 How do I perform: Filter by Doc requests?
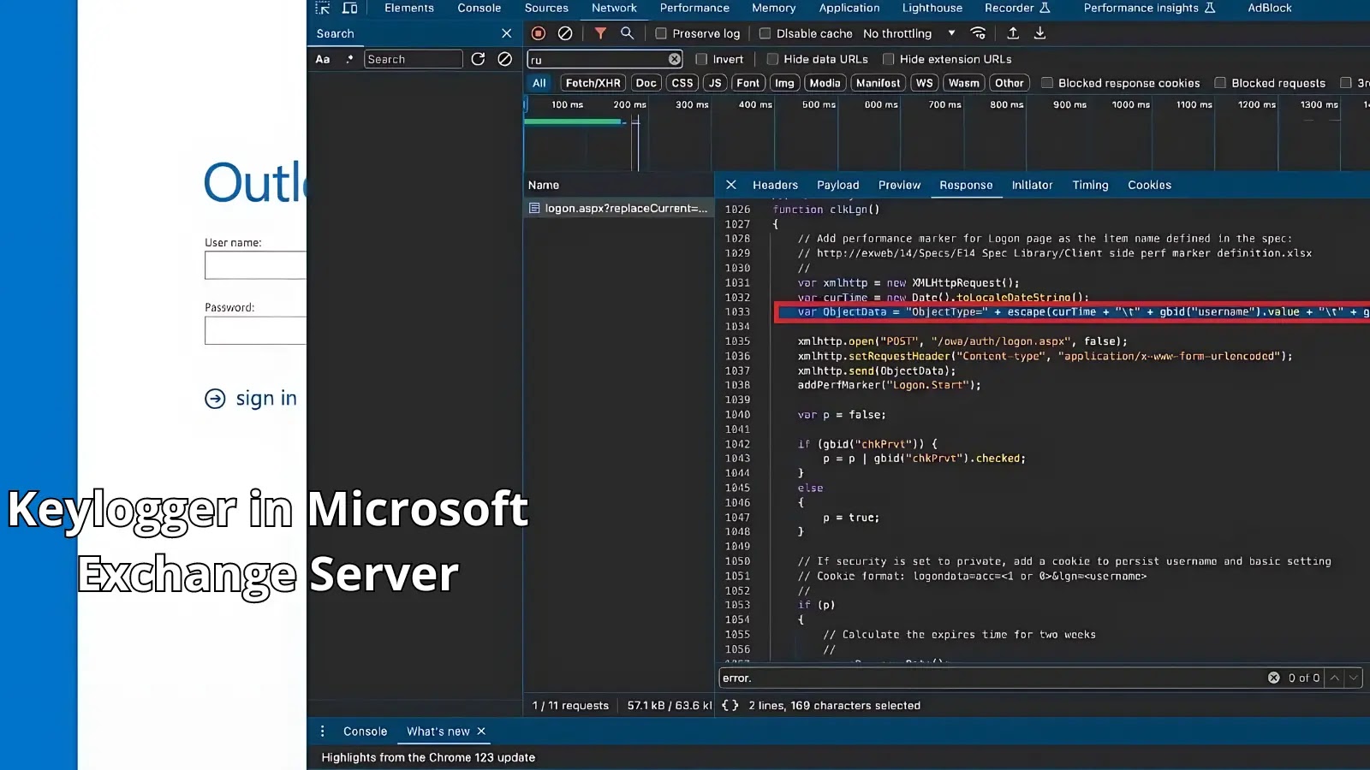pyautogui.click(x=646, y=83)
